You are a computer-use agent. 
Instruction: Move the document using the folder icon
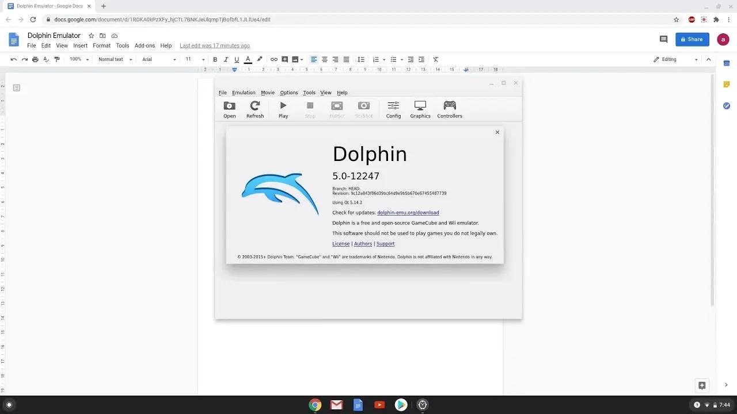(x=102, y=36)
